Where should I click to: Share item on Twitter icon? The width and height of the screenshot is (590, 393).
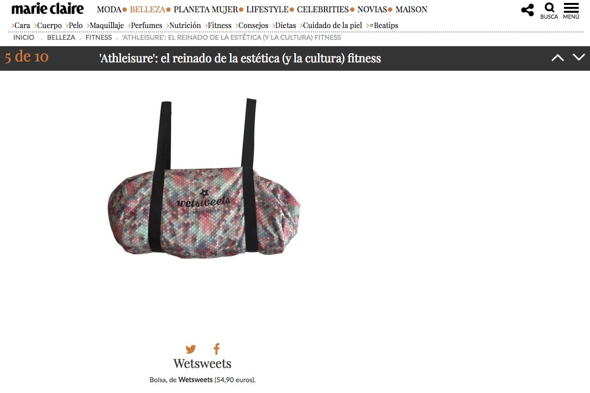[x=191, y=349]
